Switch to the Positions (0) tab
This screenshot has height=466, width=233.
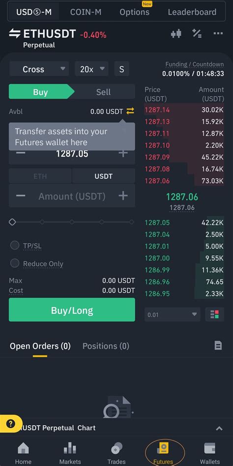click(x=106, y=346)
